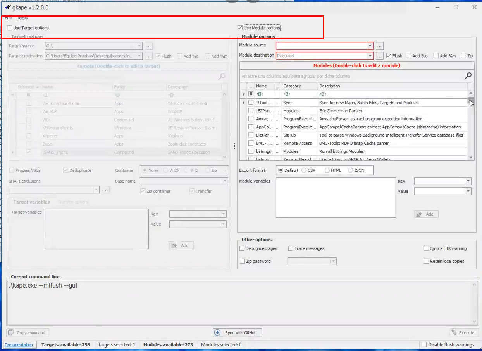Image resolution: width=482 pixels, height=351 pixels.
Task: Open the Target source dropdown
Action: click(x=141, y=45)
